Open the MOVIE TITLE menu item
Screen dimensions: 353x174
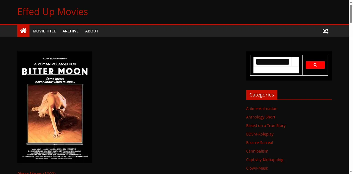[x=44, y=31]
